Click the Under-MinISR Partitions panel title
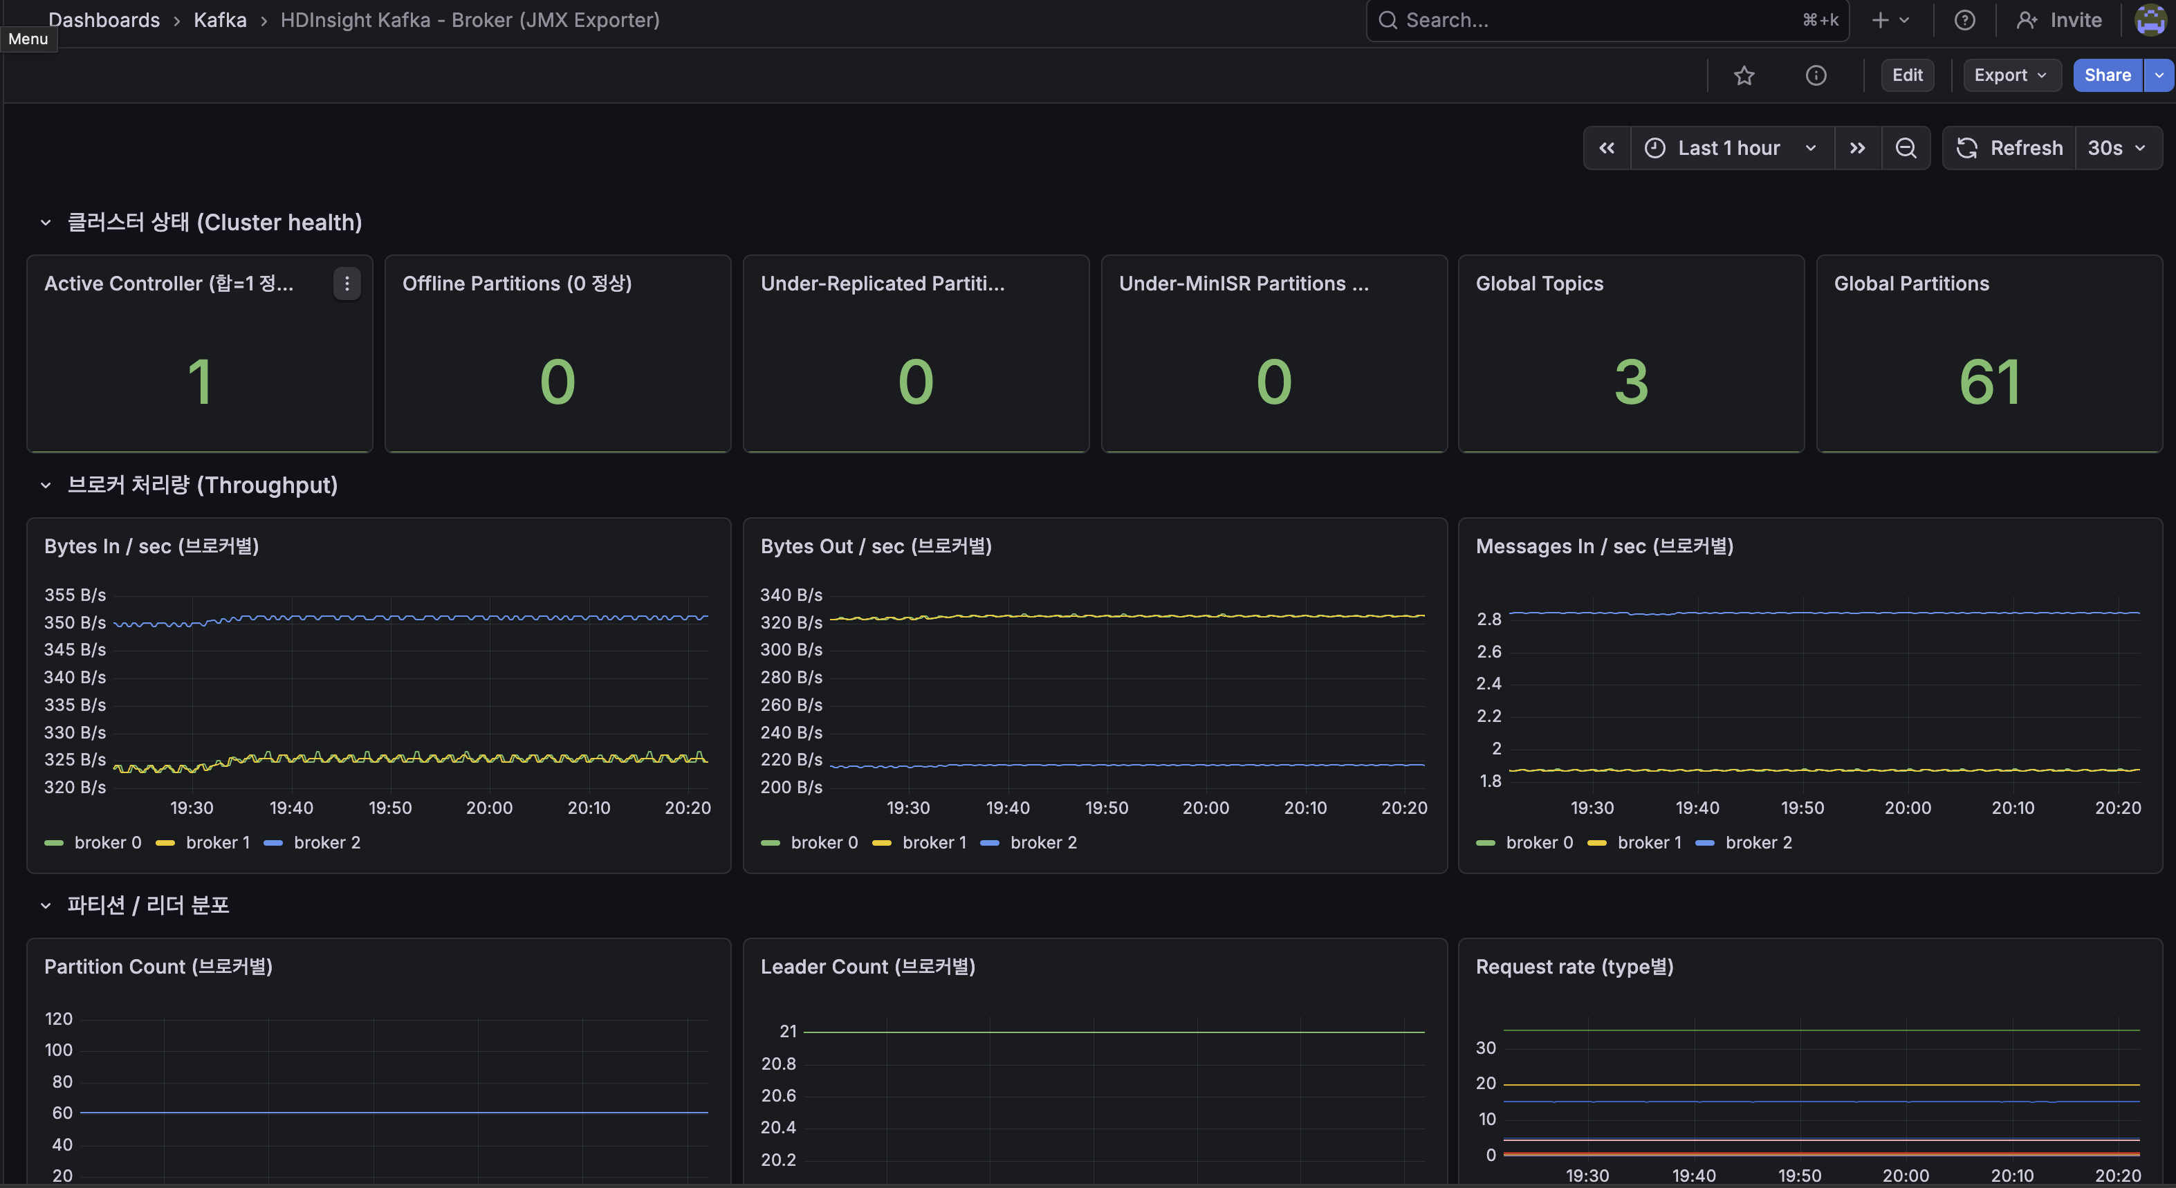 (x=1244, y=284)
